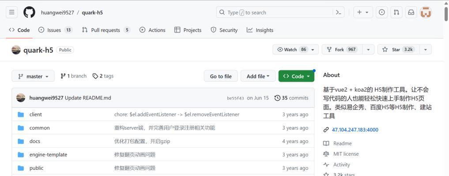Open the quark-h5 breadcrumb link
Image resolution: width=449 pixels, height=176 pixels.
pos(92,13)
